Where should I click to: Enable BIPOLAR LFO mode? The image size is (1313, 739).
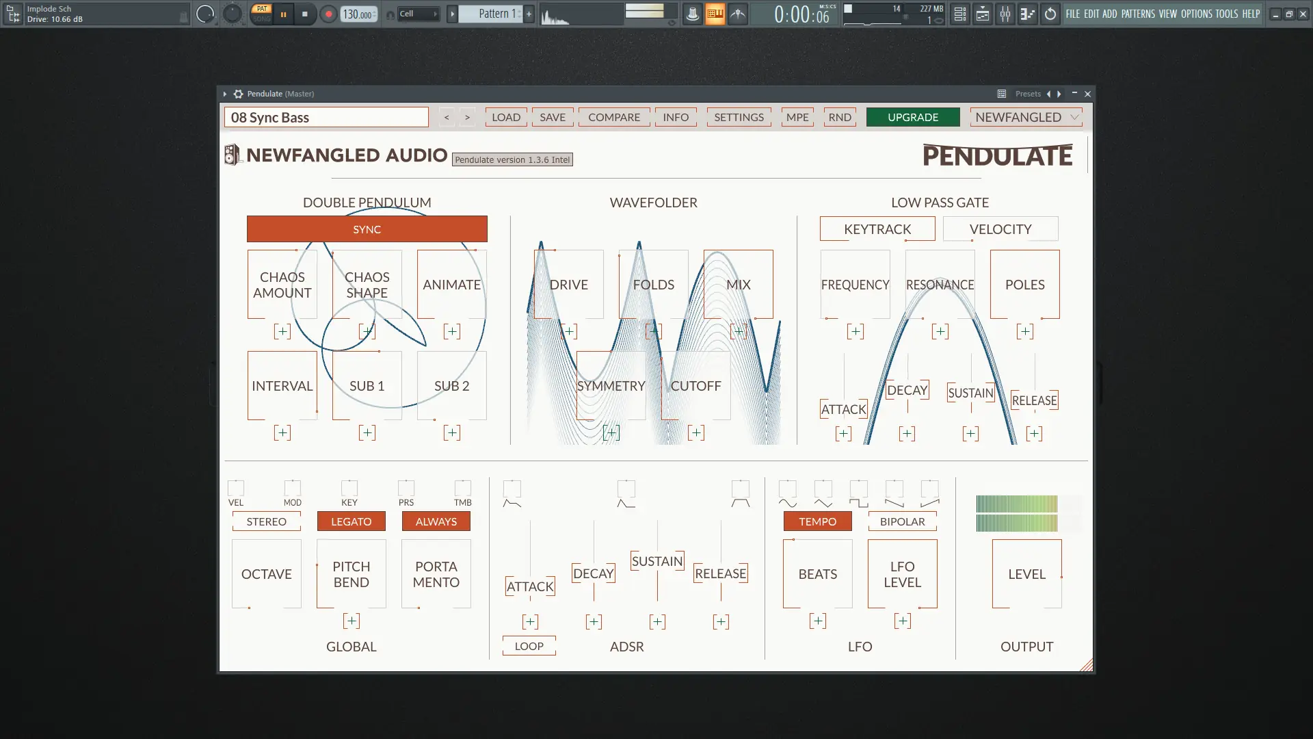[x=902, y=521]
